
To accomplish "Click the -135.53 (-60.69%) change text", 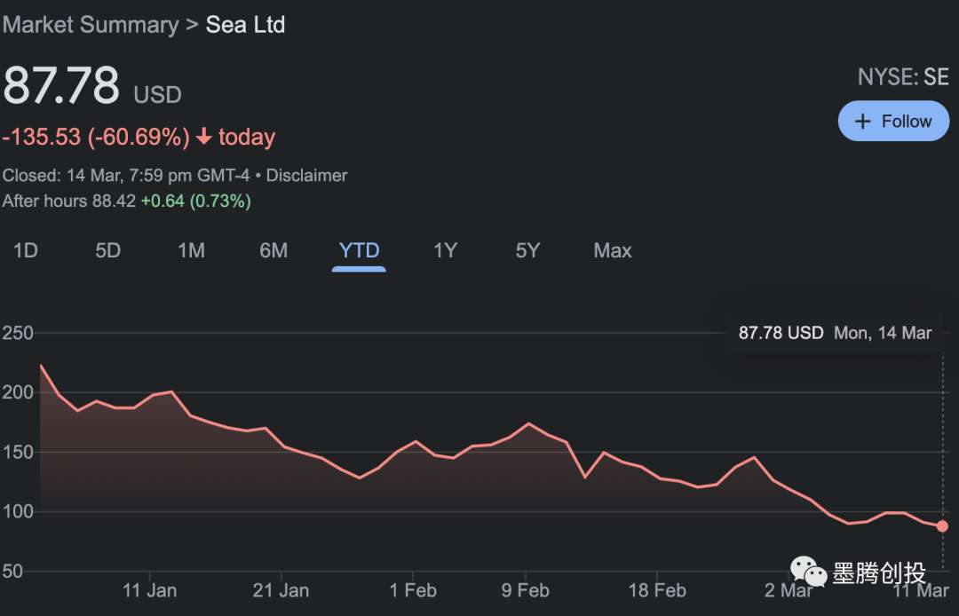I will point(96,137).
